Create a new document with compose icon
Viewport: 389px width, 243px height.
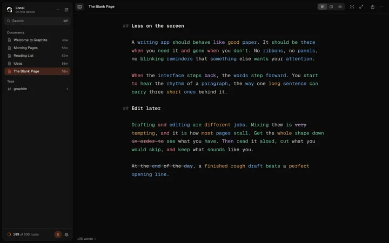click(x=66, y=10)
